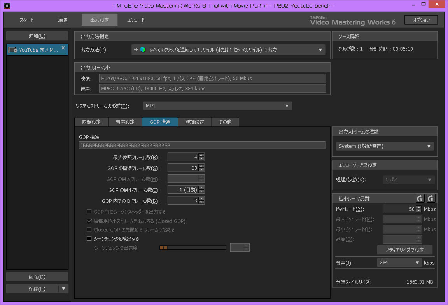The height and width of the screenshot is (305, 448).
Task: Click the up arrow of GOP の最小フレーム数
Action: (x=201, y=188)
